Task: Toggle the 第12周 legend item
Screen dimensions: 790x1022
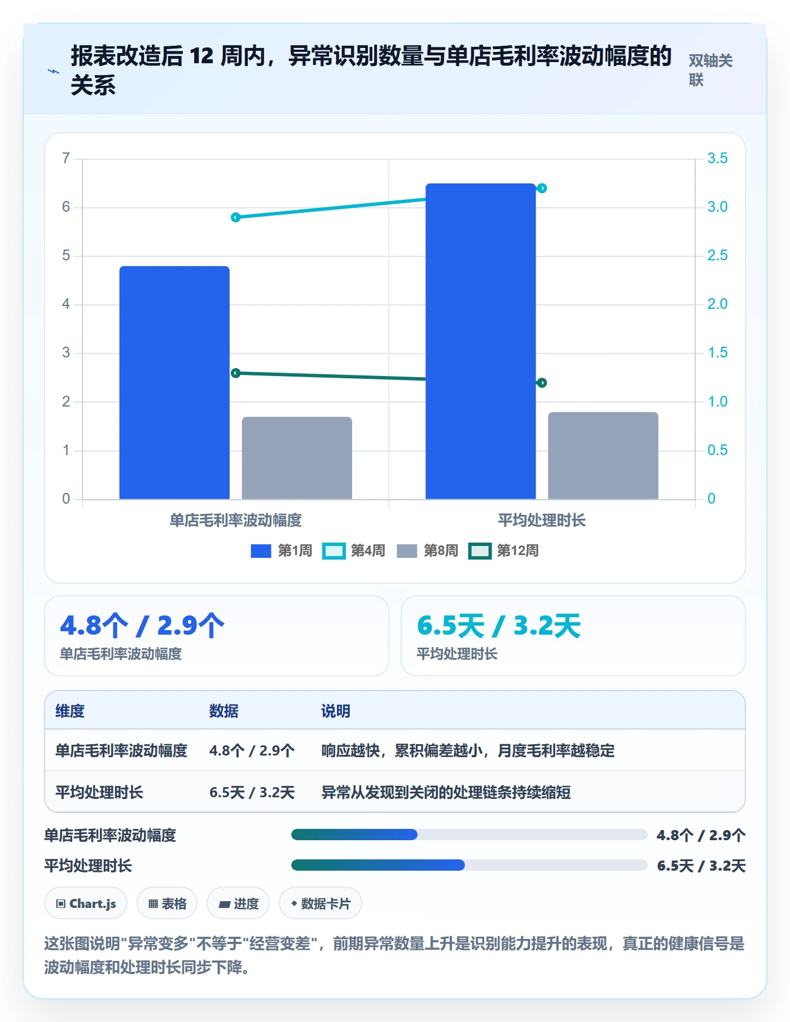Action: click(x=503, y=551)
